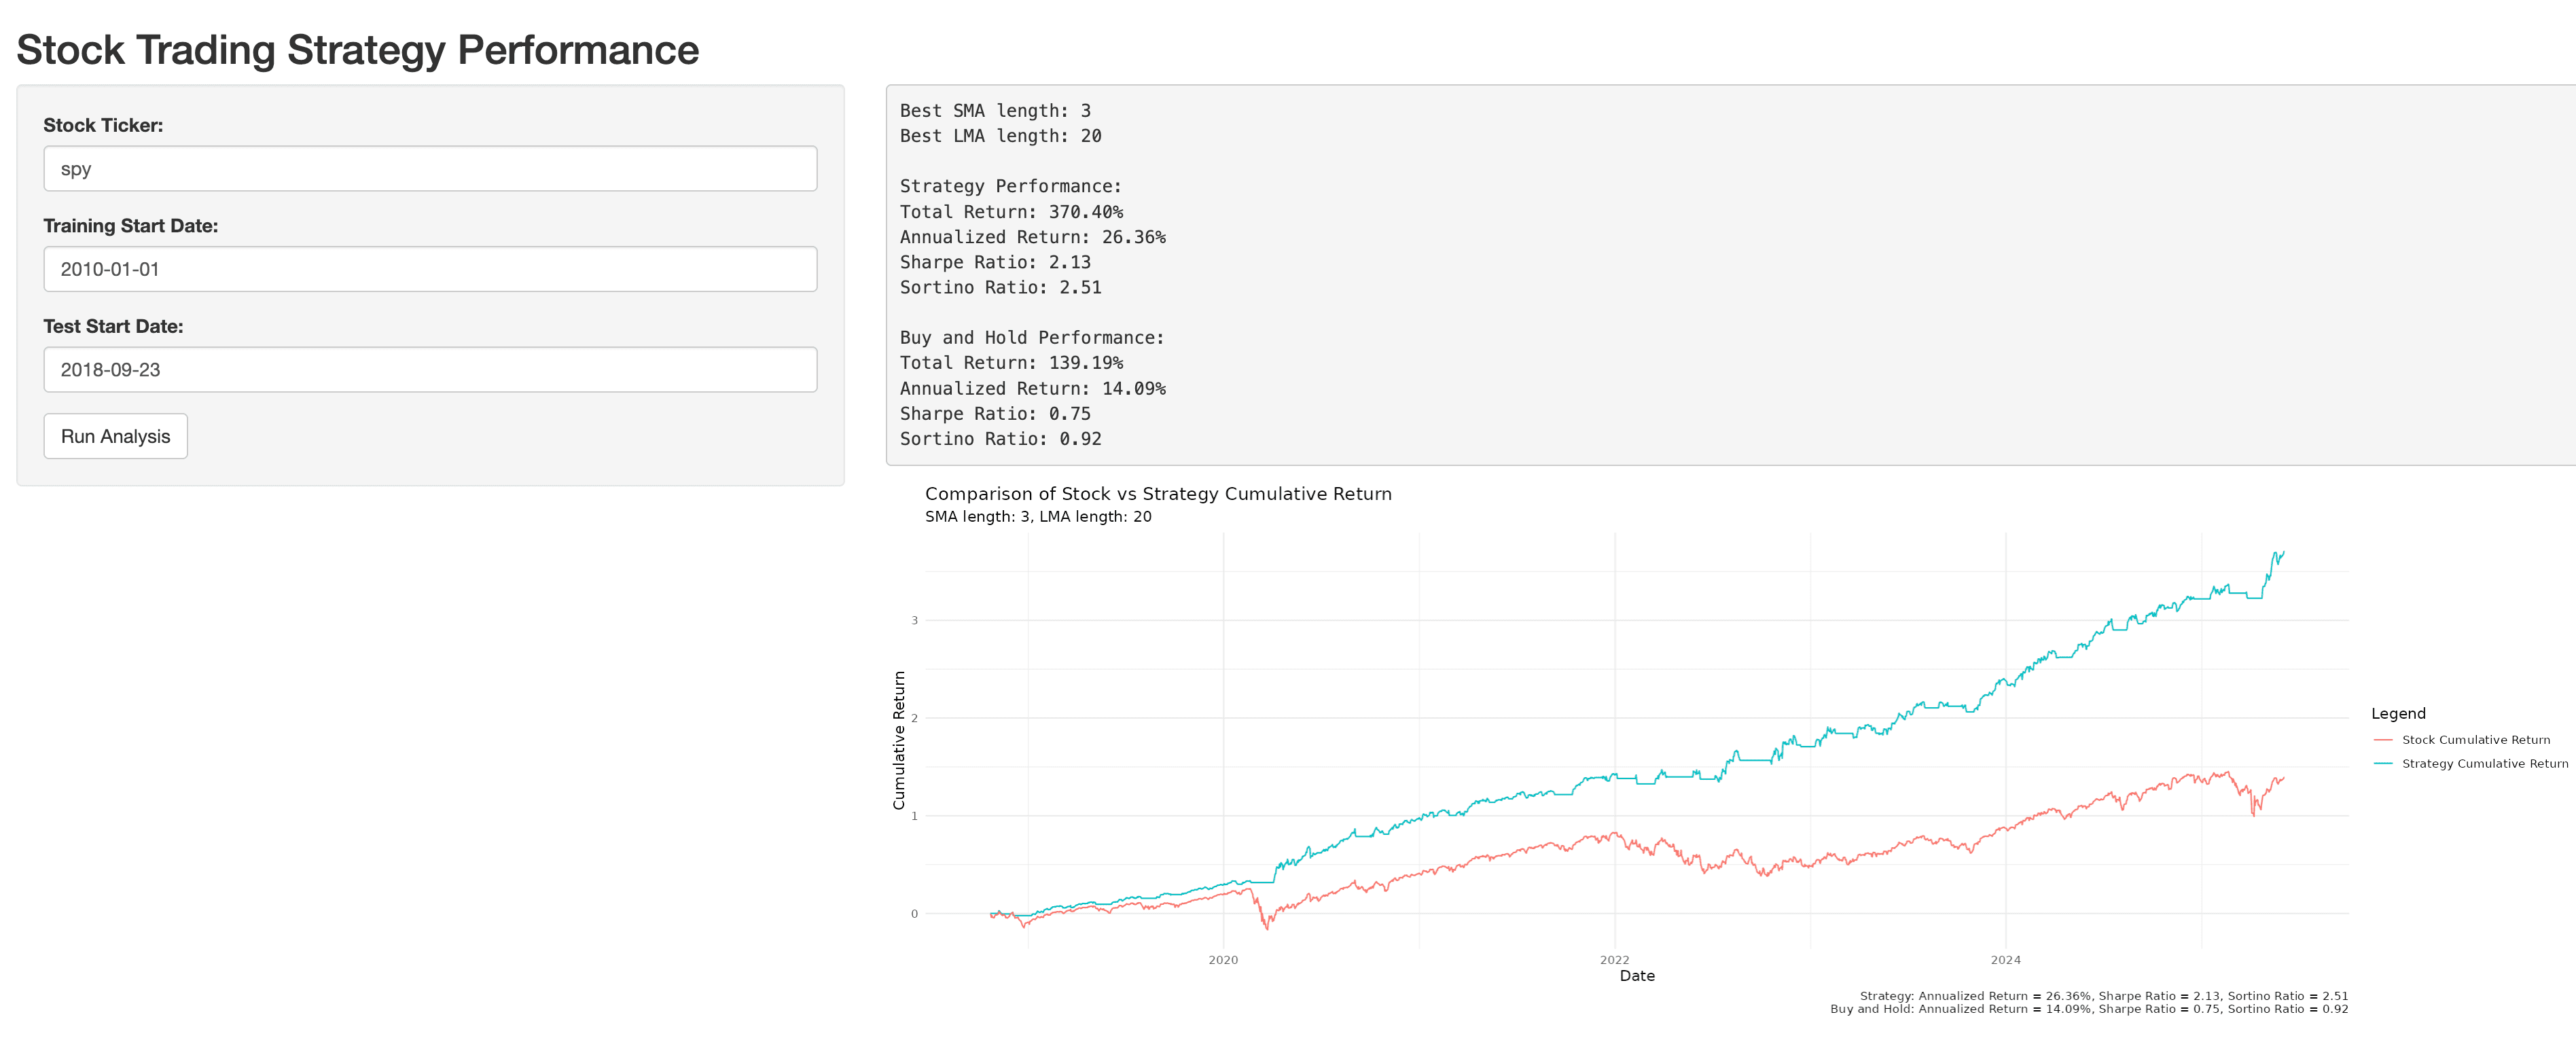The width and height of the screenshot is (2576, 1038).
Task: Click the 'Strategy Cumulative Return' legend entry
Action: tap(2485, 764)
